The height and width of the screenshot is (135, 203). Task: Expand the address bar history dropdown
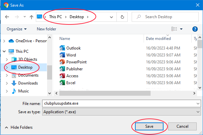click(x=112, y=17)
